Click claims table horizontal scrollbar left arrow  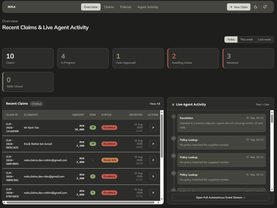click(4, 203)
